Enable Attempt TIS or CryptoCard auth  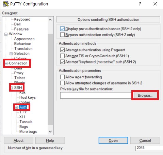(x=62, y=56)
